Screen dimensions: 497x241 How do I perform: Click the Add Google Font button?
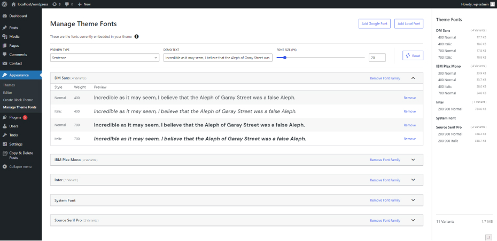coord(374,23)
